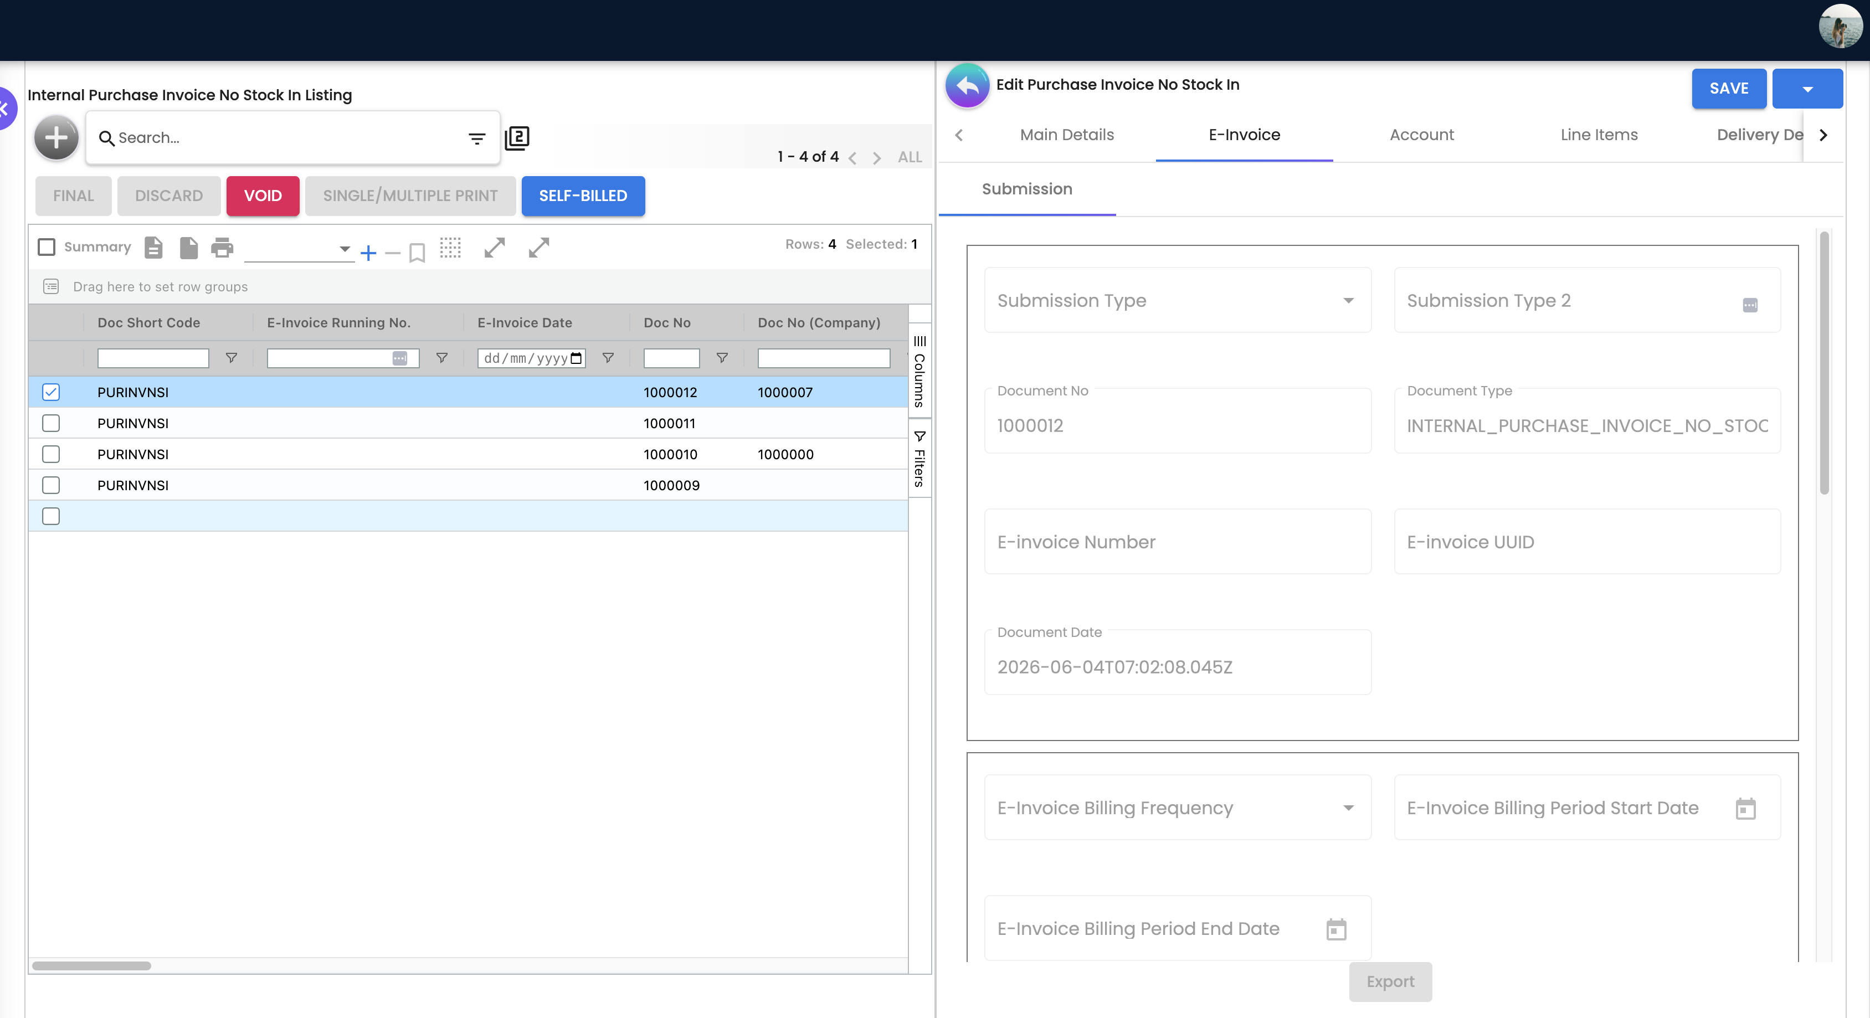
Task: Click the VOID button
Action: click(263, 196)
